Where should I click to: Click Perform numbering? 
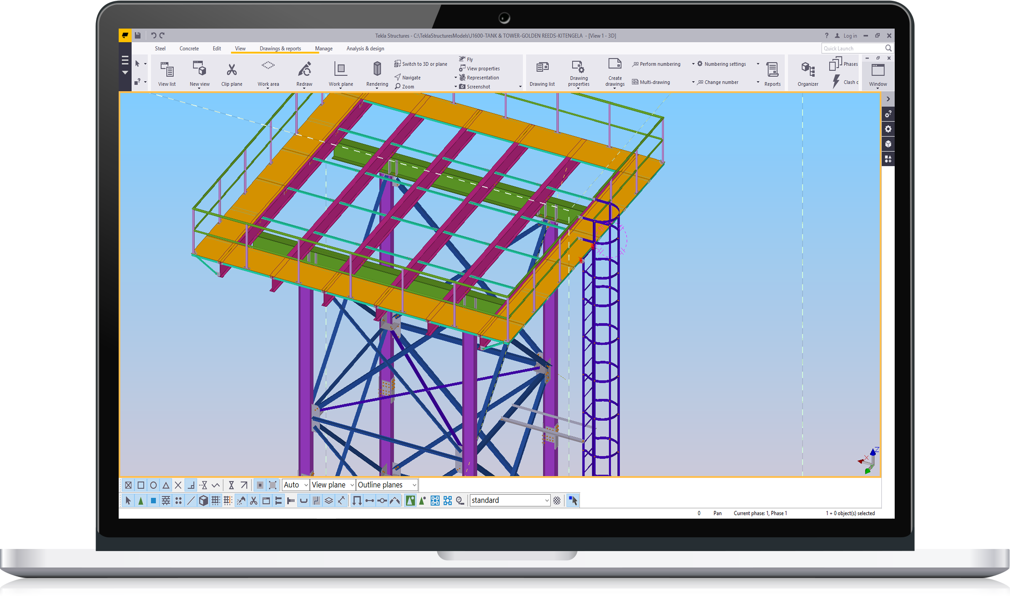(x=659, y=64)
